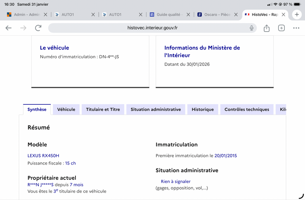Viewport: 305px width, 200px height.
Task: Show open tabs count button
Action: coord(281,28)
